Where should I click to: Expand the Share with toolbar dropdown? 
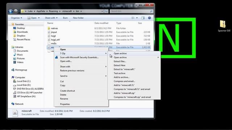click(x=51, y=18)
